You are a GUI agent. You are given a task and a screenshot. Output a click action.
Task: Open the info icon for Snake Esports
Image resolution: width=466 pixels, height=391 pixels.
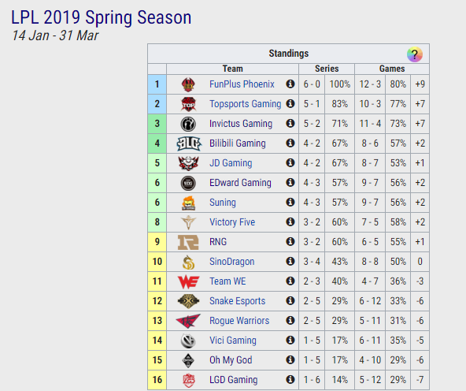tap(290, 300)
